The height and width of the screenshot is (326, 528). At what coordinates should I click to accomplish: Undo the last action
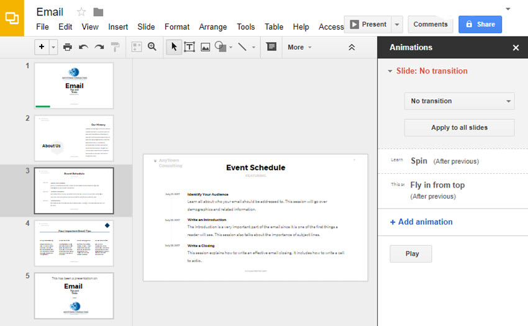point(83,47)
